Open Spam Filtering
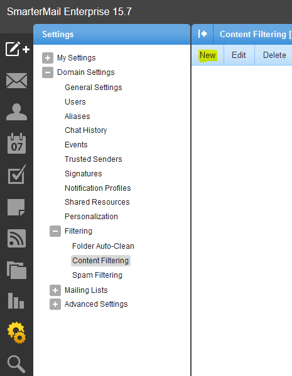 tap(97, 275)
